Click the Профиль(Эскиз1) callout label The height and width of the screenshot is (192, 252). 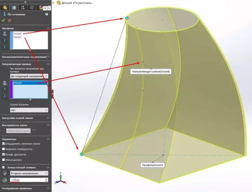[152, 165]
